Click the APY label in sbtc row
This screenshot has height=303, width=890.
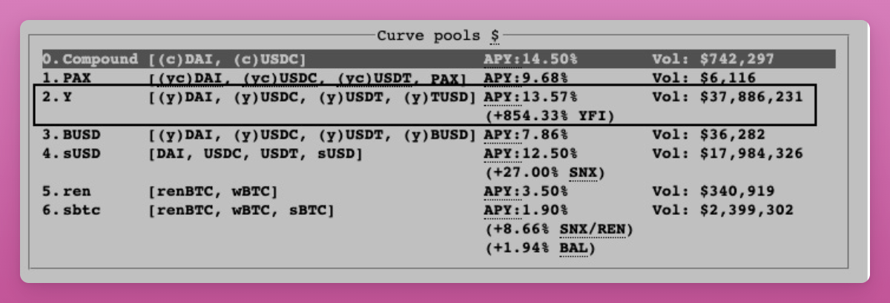(x=496, y=210)
